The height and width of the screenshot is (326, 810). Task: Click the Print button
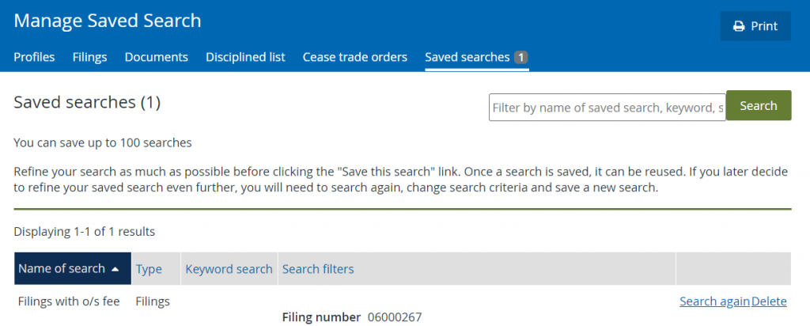pyautogui.click(x=755, y=26)
